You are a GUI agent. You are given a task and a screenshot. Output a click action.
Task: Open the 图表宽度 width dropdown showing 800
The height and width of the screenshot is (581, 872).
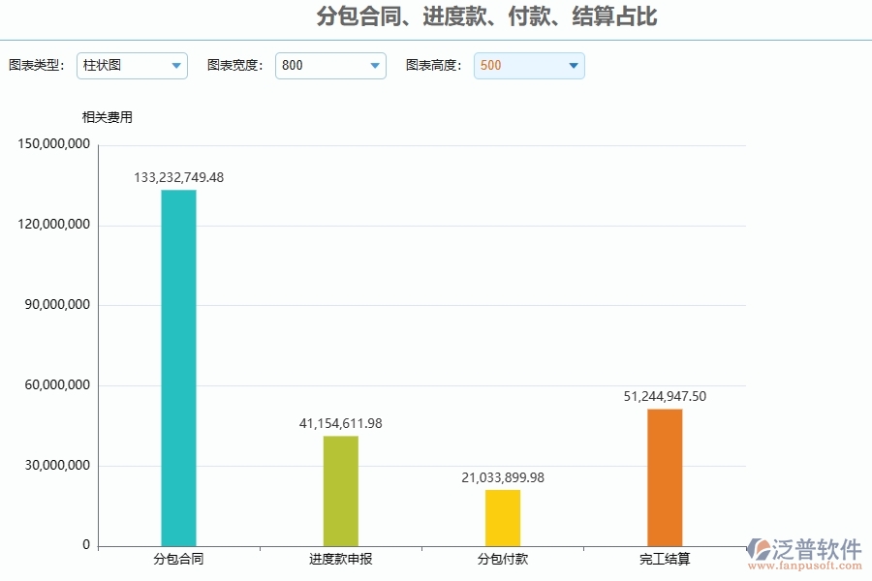tap(330, 66)
